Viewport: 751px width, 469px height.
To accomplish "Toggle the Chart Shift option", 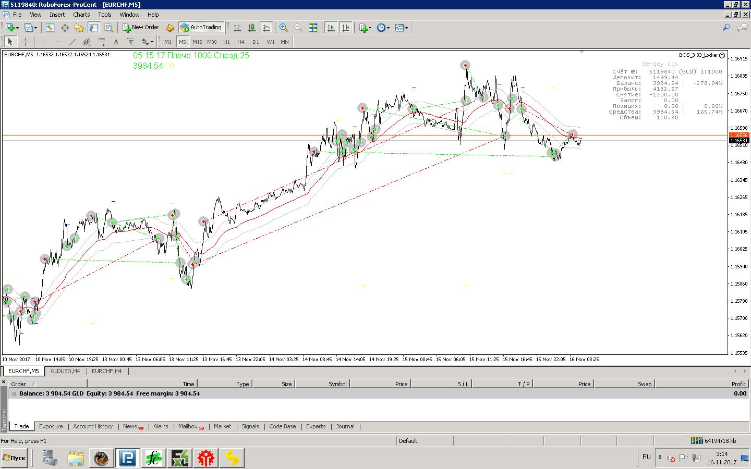I will (345, 28).
